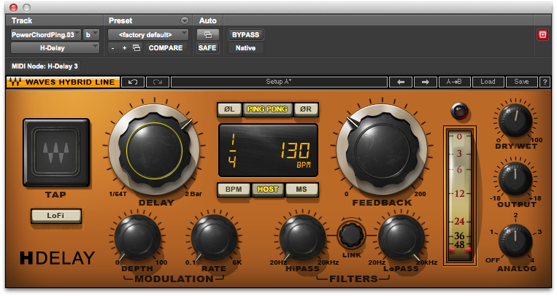
Task: Disable PING PONG mode
Action: [x=267, y=109]
